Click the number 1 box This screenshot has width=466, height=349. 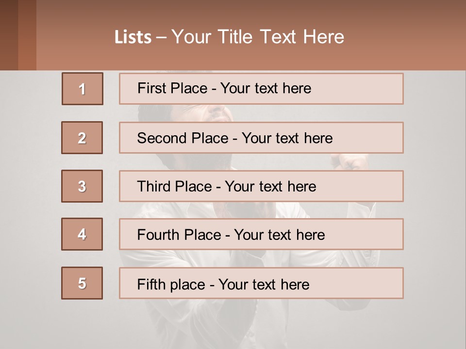tap(82, 89)
